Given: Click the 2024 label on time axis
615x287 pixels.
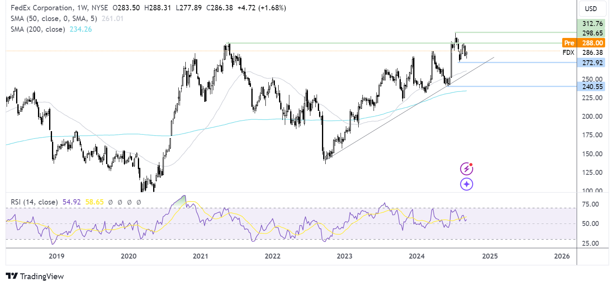Looking at the screenshot, I should pyautogui.click(x=417, y=256).
